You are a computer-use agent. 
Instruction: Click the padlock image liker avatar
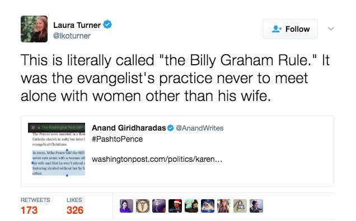click(x=240, y=206)
